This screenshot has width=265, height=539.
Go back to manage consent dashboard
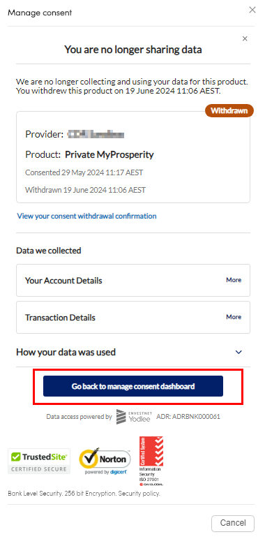[x=133, y=386]
